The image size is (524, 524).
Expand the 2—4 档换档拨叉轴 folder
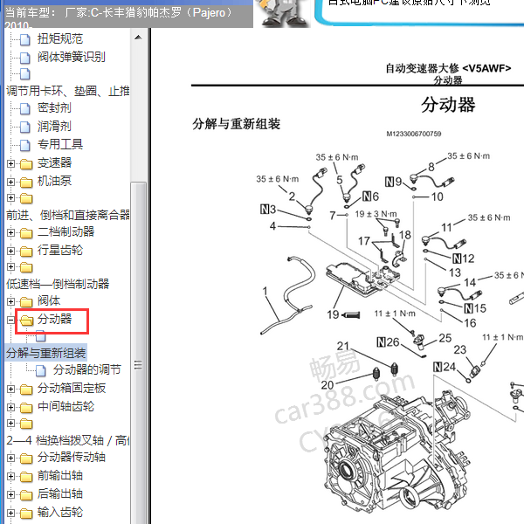10,423
